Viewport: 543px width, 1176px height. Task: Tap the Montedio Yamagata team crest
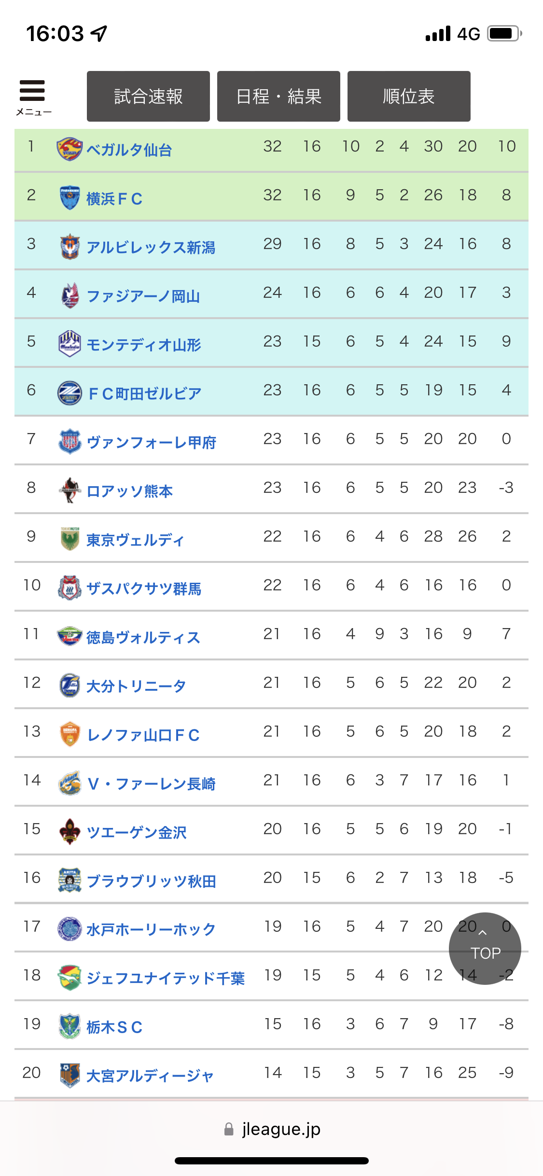pos(70,344)
